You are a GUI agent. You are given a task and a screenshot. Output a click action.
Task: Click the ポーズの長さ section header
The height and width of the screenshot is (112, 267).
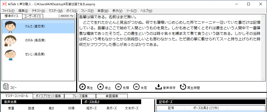pos(112,102)
